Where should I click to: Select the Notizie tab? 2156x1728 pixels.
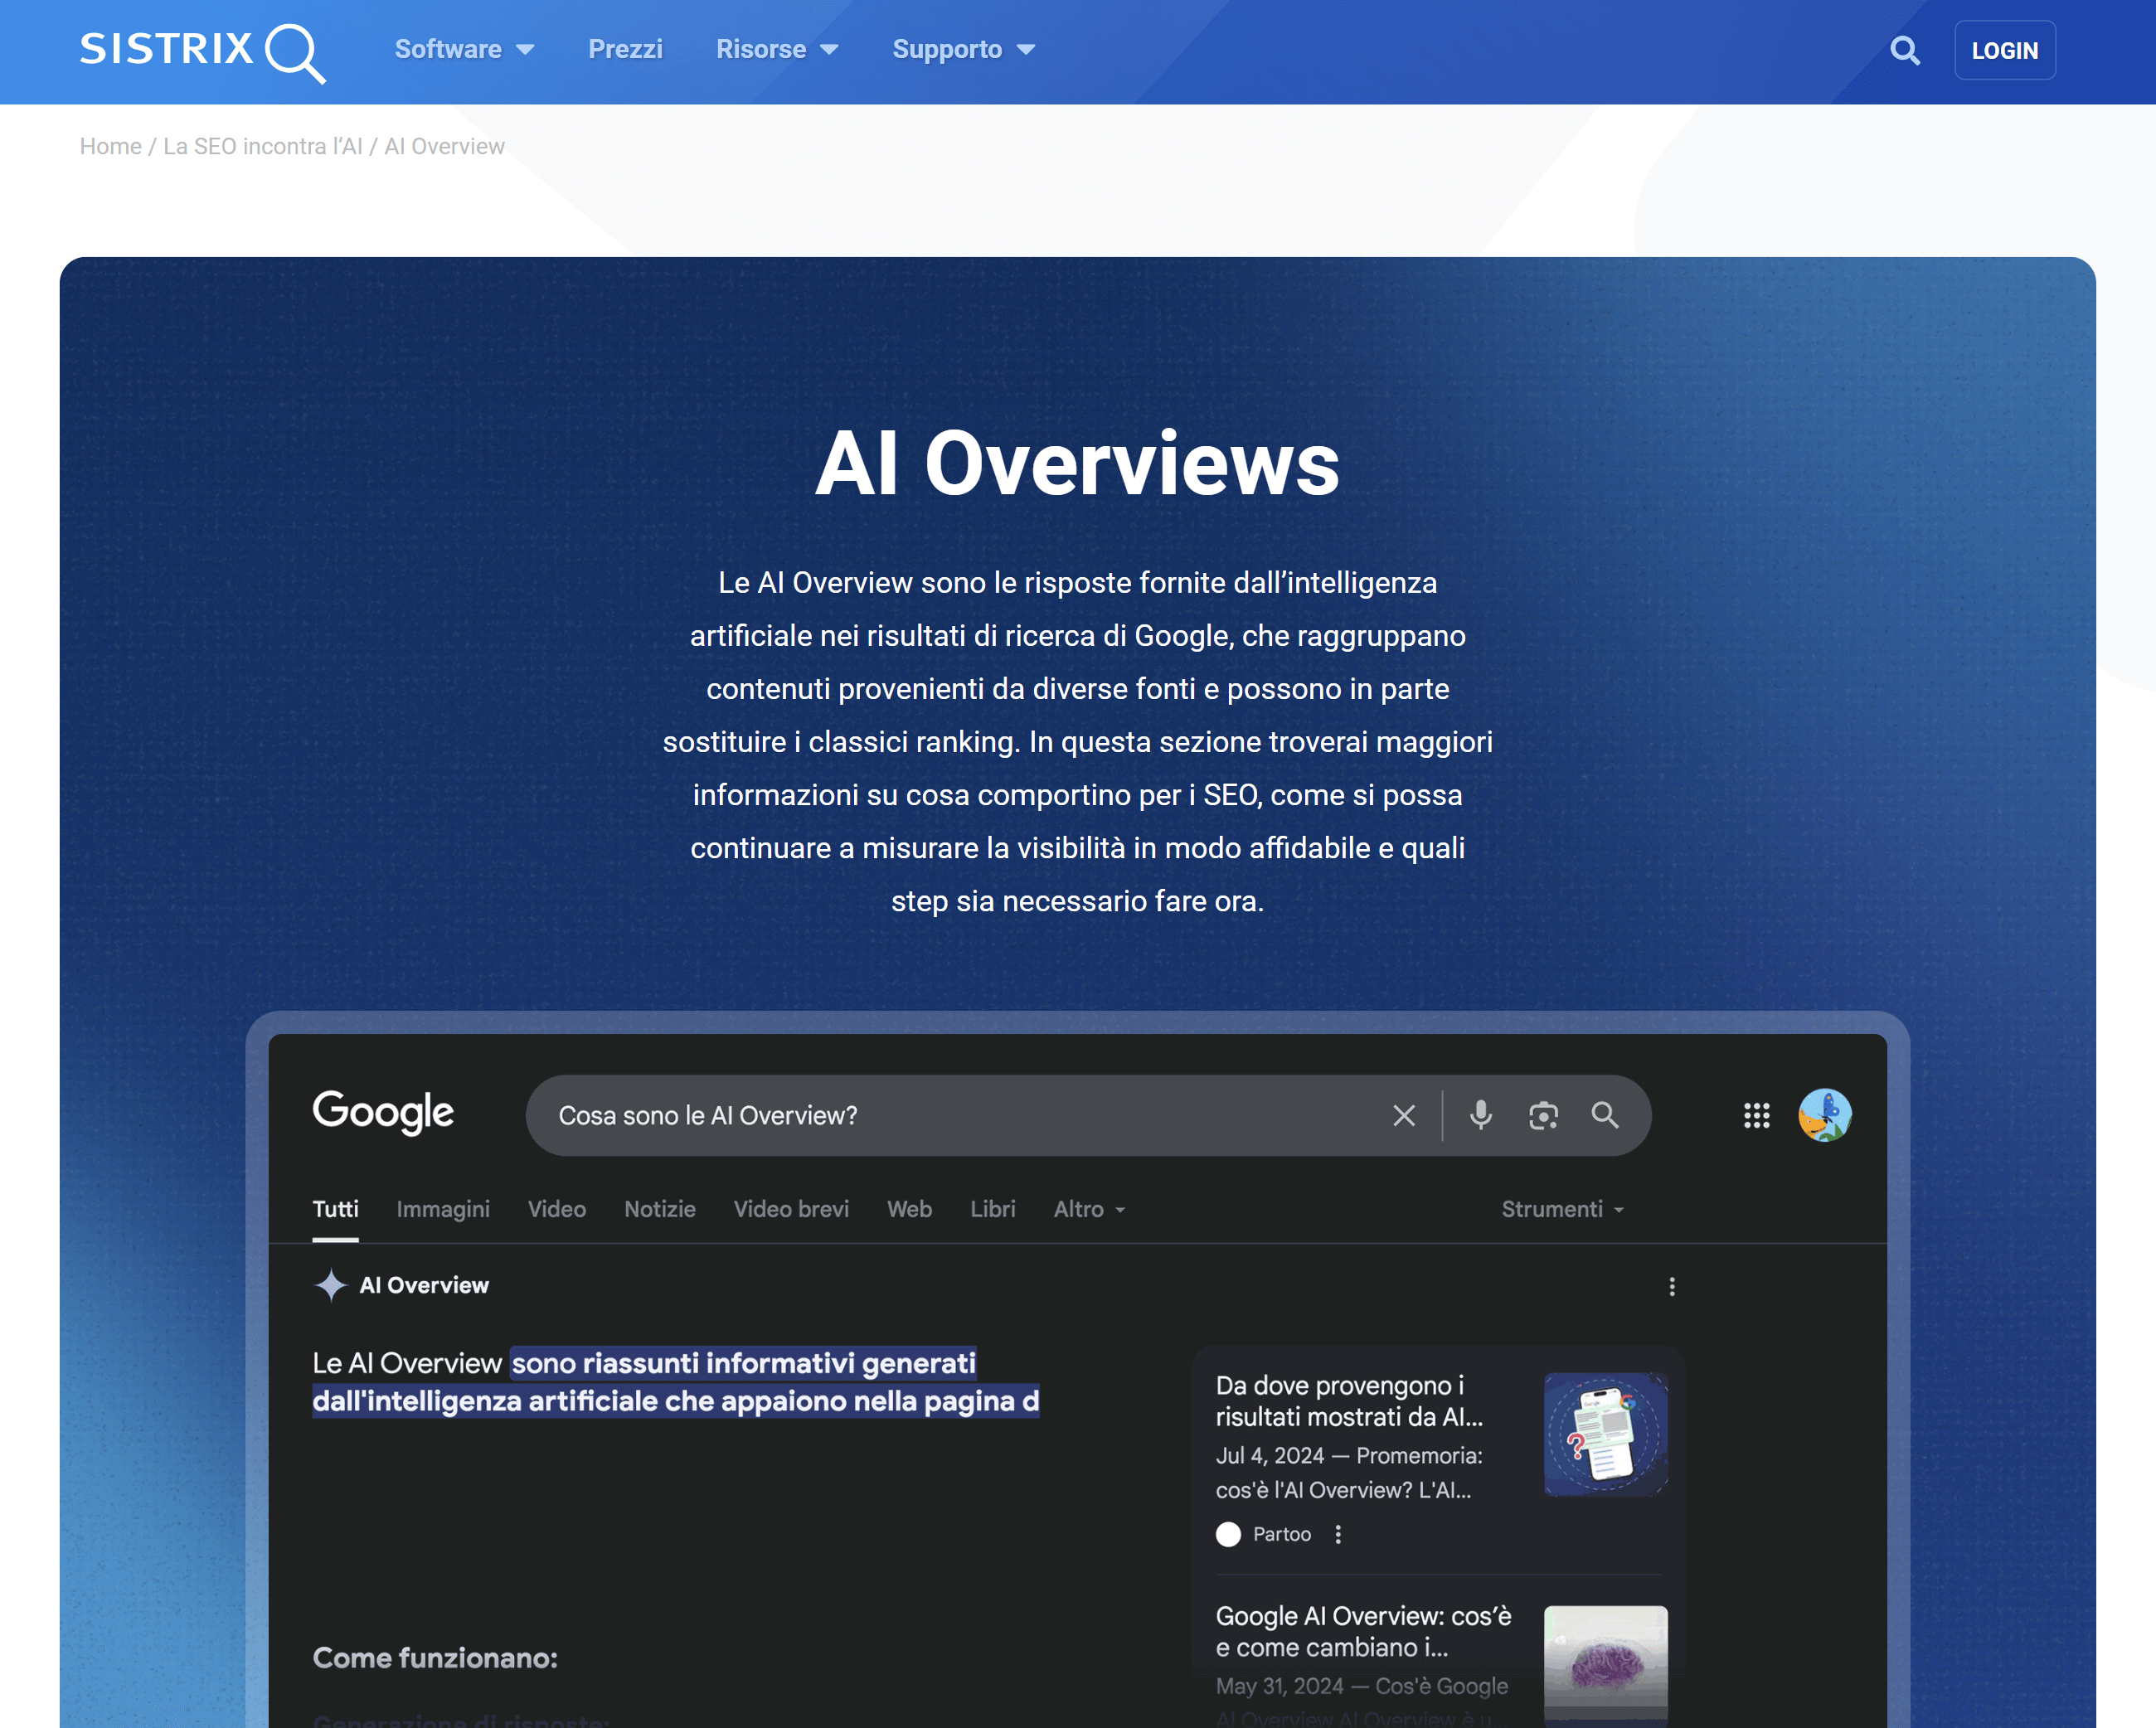point(659,1208)
